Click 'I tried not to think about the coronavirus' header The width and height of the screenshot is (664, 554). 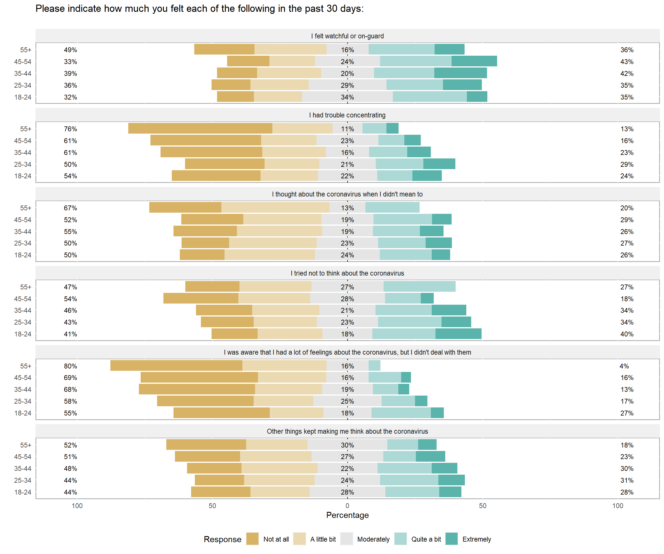pyautogui.click(x=347, y=273)
